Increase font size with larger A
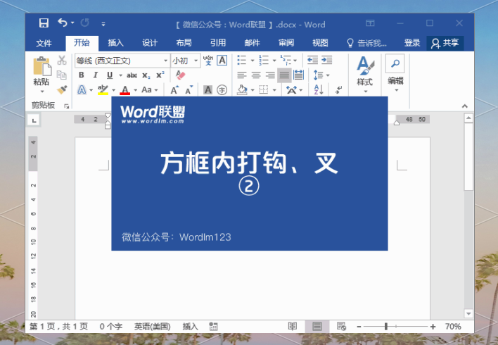The image size is (498, 345). tap(174, 90)
